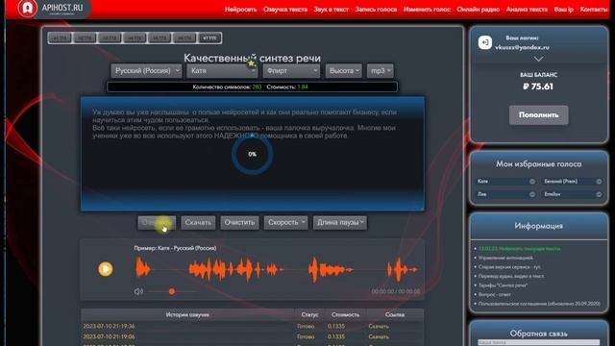Click history row dated 2023-07-10 21:19:36
This screenshot has height=346, width=615.
click(252, 327)
